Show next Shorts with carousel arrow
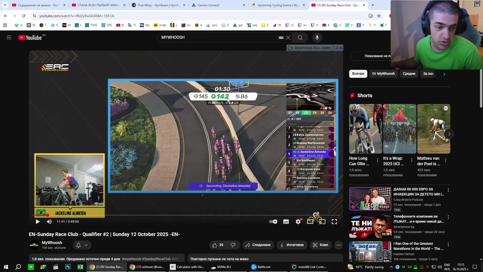The image size is (483, 272). [449, 134]
